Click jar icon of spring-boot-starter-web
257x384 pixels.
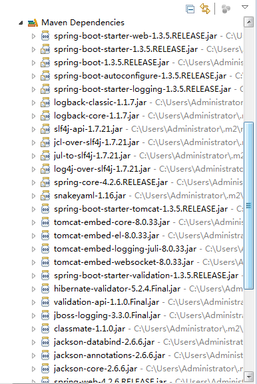(45, 36)
